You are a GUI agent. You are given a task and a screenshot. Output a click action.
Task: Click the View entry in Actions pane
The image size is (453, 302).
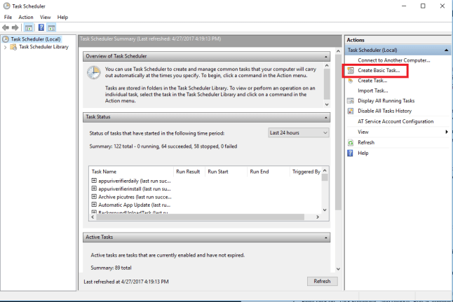[x=363, y=132]
